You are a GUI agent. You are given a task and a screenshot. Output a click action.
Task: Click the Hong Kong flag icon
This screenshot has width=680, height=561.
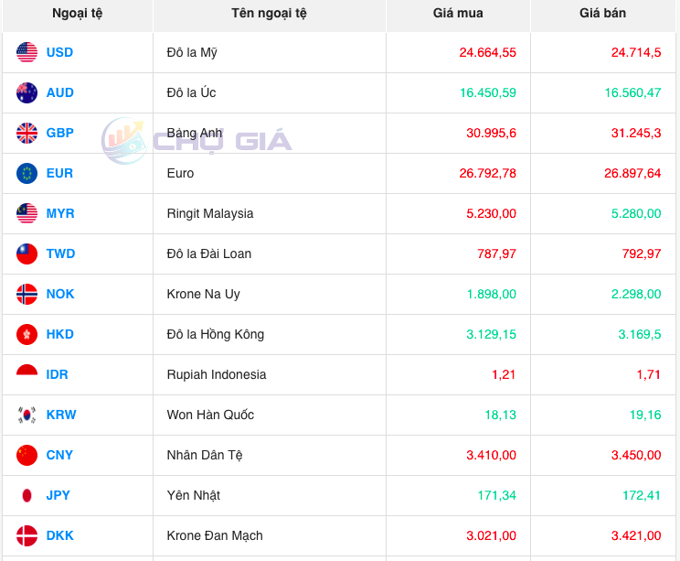pyautogui.click(x=27, y=334)
